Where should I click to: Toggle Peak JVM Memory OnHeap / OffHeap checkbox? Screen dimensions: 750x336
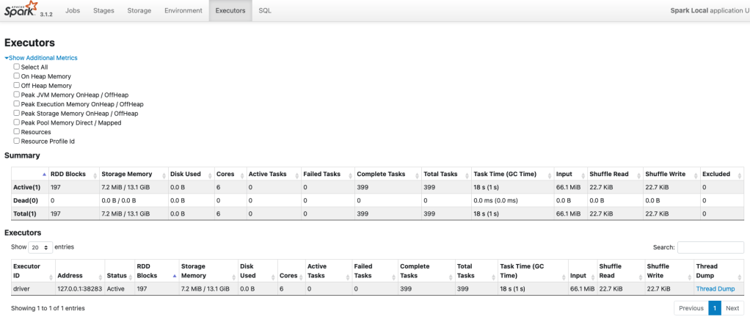(17, 95)
